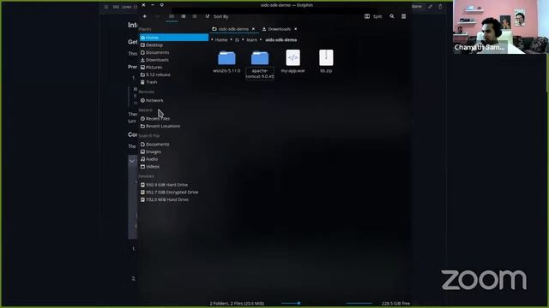
Task: Click the 228.5 GiB free status text
Action: click(395, 303)
